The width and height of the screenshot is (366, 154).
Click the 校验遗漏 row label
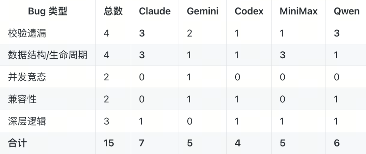(27, 33)
